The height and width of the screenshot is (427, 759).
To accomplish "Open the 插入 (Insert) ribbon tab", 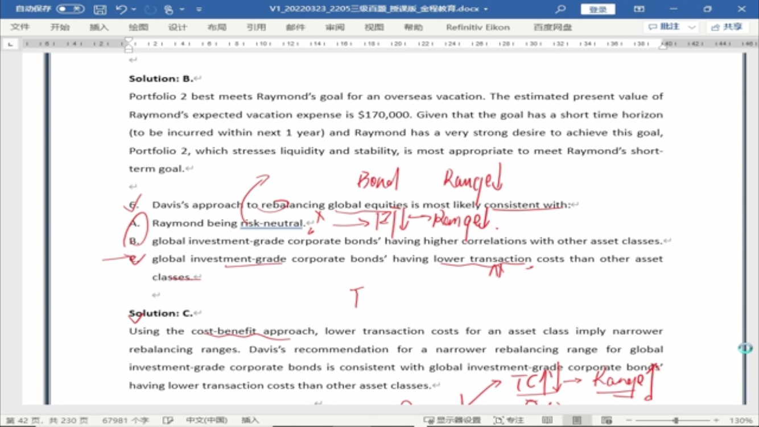I will point(98,27).
